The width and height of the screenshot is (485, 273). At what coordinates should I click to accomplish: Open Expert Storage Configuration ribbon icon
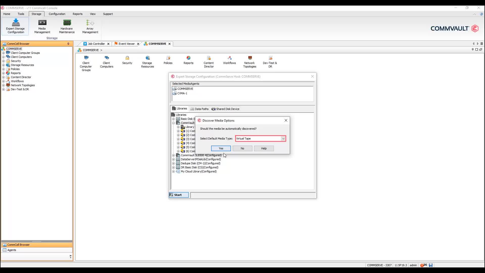(x=15, y=26)
